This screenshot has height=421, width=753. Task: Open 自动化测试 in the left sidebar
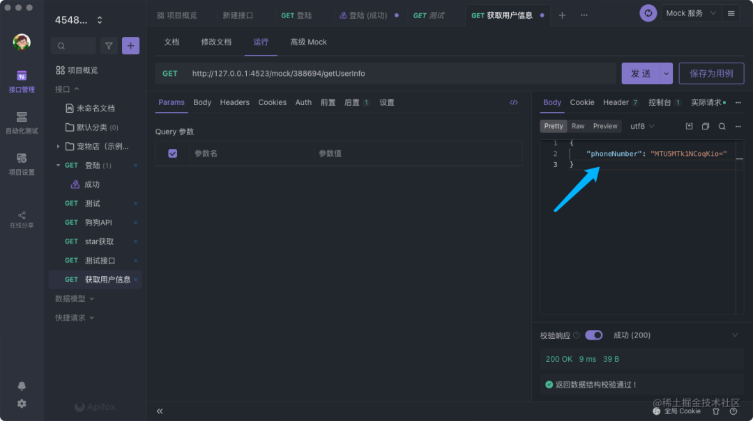pyautogui.click(x=22, y=122)
